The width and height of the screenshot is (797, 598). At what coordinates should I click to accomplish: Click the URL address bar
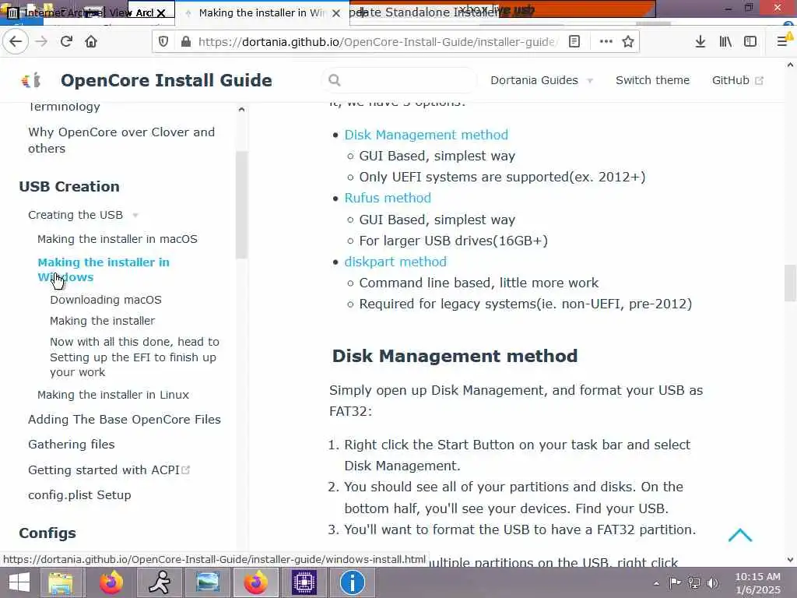[376, 42]
